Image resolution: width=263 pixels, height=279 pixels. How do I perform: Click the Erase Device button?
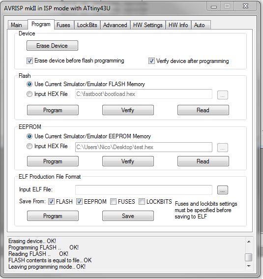coord(52,46)
